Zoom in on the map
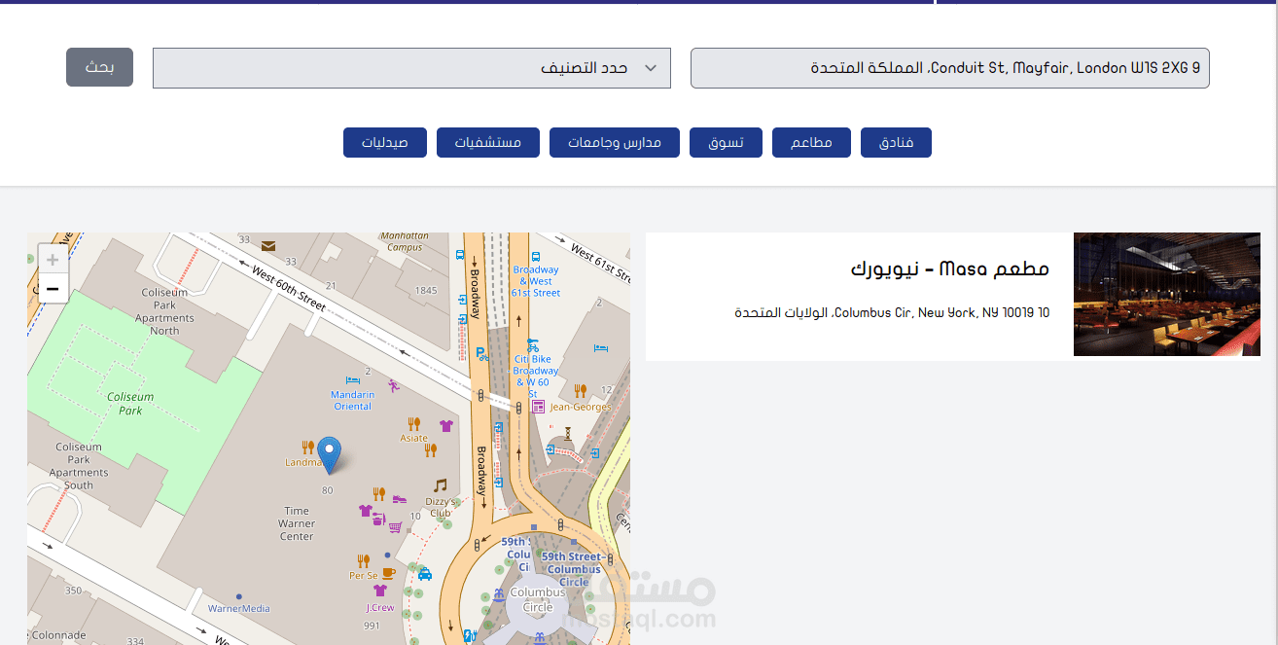 tap(53, 259)
